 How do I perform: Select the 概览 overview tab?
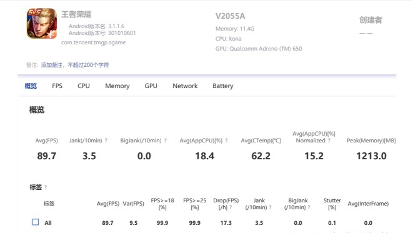[x=31, y=86]
